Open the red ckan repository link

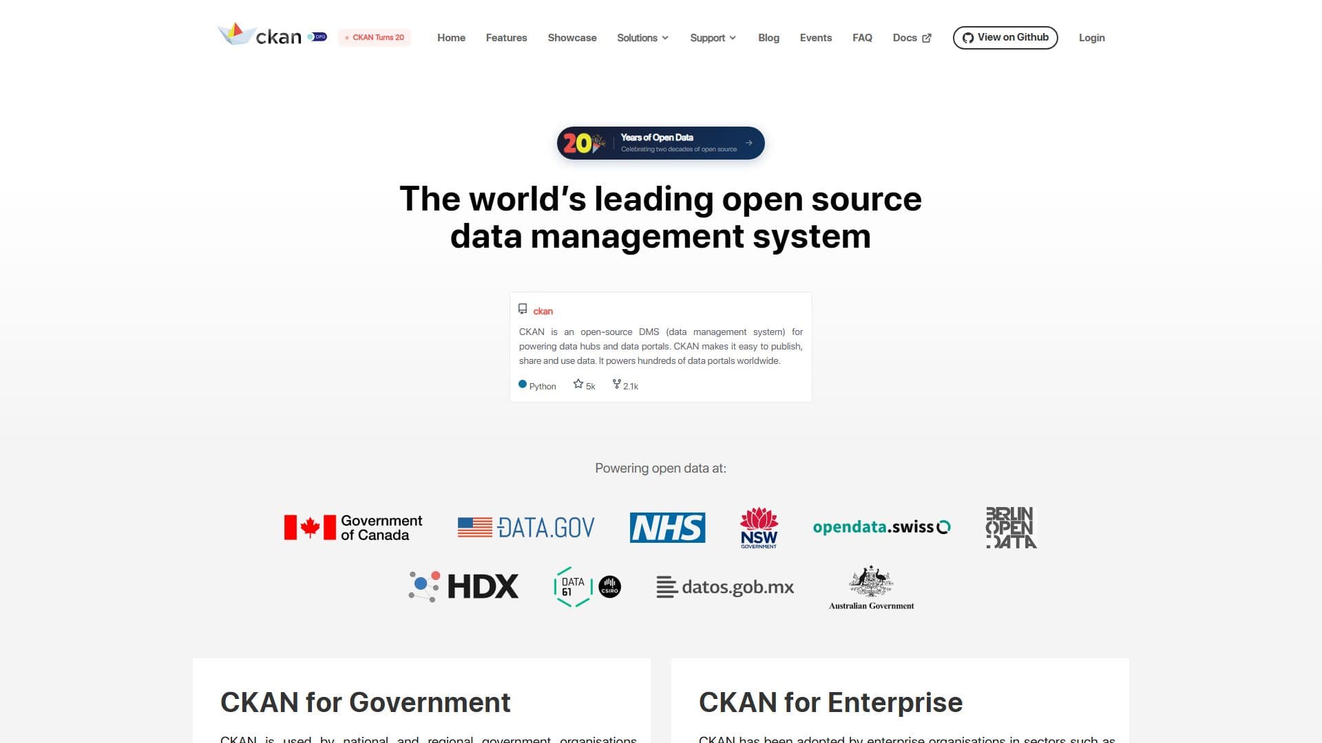click(543, 311)
